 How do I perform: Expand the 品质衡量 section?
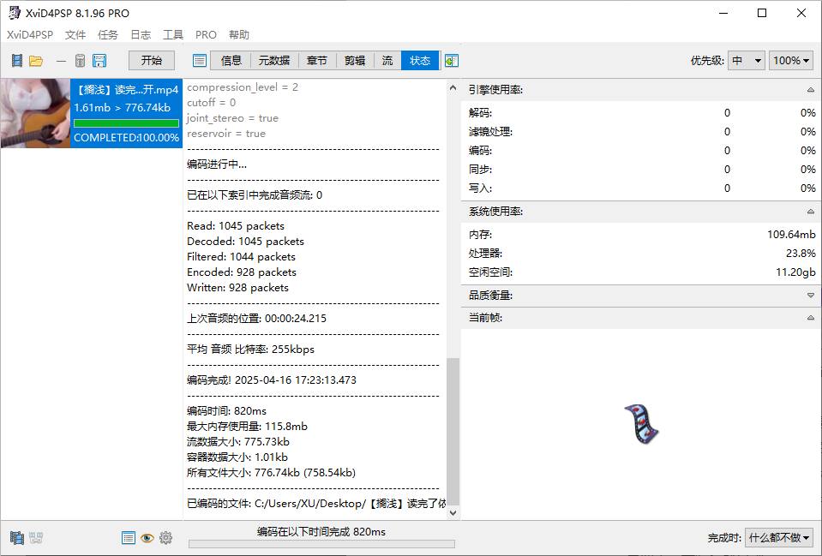[810, 296]
